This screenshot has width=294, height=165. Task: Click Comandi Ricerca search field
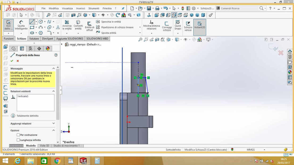pos(240,8)
